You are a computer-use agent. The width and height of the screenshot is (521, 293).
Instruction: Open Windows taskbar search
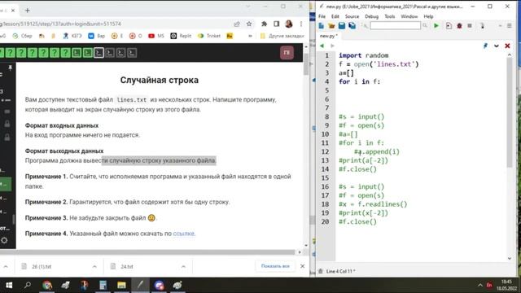pyautogui.click(x=28, y=285)
